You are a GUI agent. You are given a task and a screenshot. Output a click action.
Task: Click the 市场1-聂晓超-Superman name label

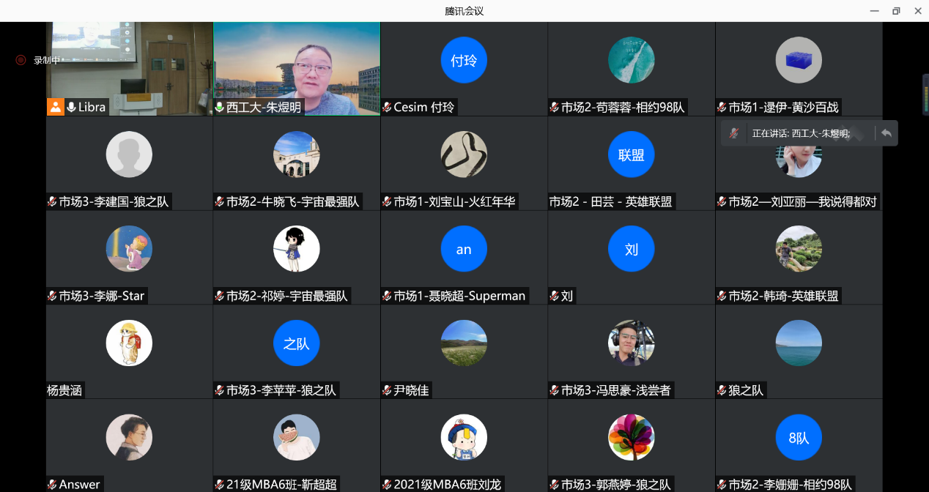point(459,297)
